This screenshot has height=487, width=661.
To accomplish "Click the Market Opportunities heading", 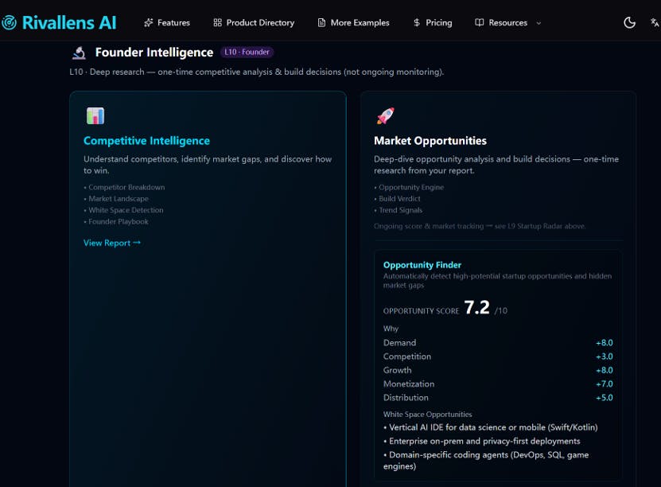I will (x=430, y=141).
